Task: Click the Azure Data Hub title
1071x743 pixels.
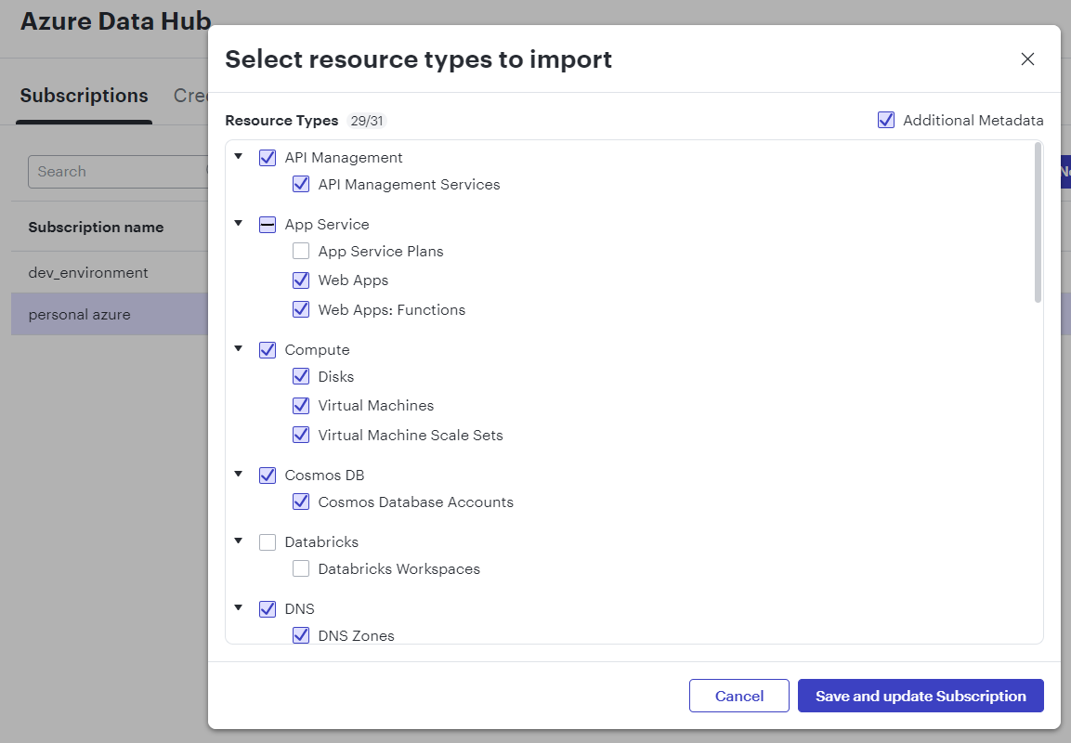Action: [115, 21]
